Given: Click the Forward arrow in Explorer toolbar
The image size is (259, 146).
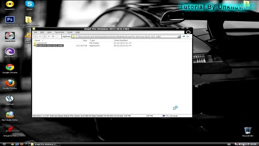Looking at the screenshot, I should pos(44,36).
